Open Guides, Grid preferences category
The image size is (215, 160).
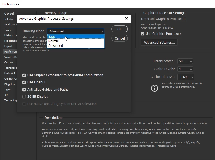tap(10, 79)
